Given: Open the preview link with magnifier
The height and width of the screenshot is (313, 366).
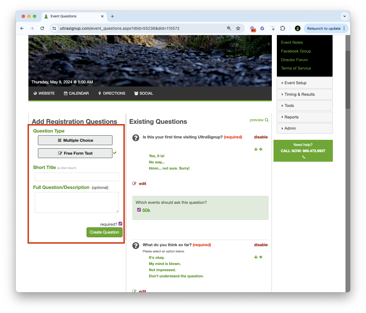Looking at the screenshot, I should coord(259,120).
